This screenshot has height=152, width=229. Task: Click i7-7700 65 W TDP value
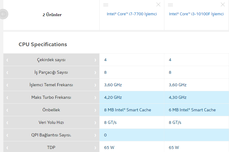point(109,147)
